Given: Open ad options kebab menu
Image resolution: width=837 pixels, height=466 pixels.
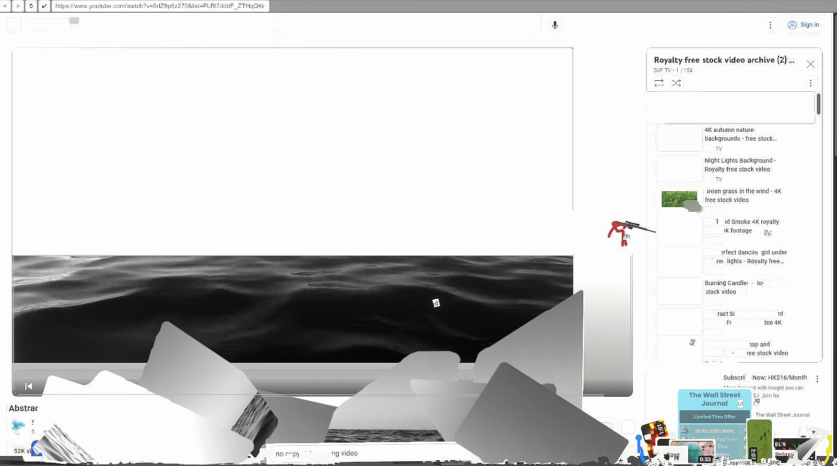Looking at the screenshot, I should click(x=817, y=378).
